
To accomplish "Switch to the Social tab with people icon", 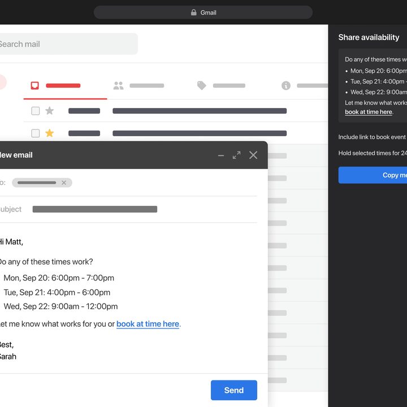I will coord(118,85).
